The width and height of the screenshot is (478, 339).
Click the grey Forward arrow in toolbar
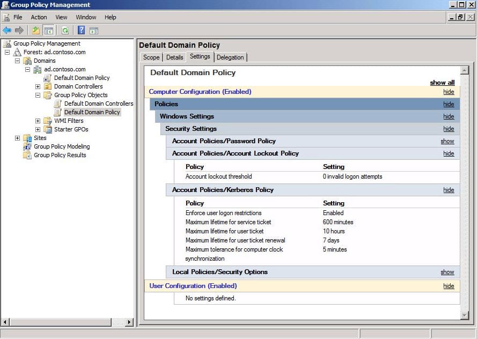pyautogui.click(x=19, y=30)
